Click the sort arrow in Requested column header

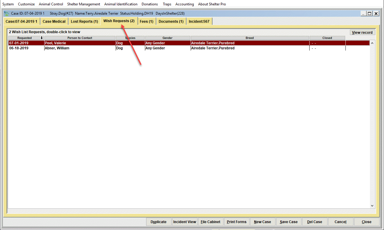(42, 38)
